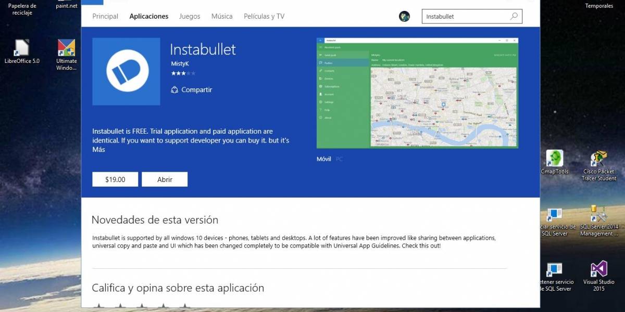Open the Música tab
This screenshot has height=312, width=625.
tap(222, 16)
